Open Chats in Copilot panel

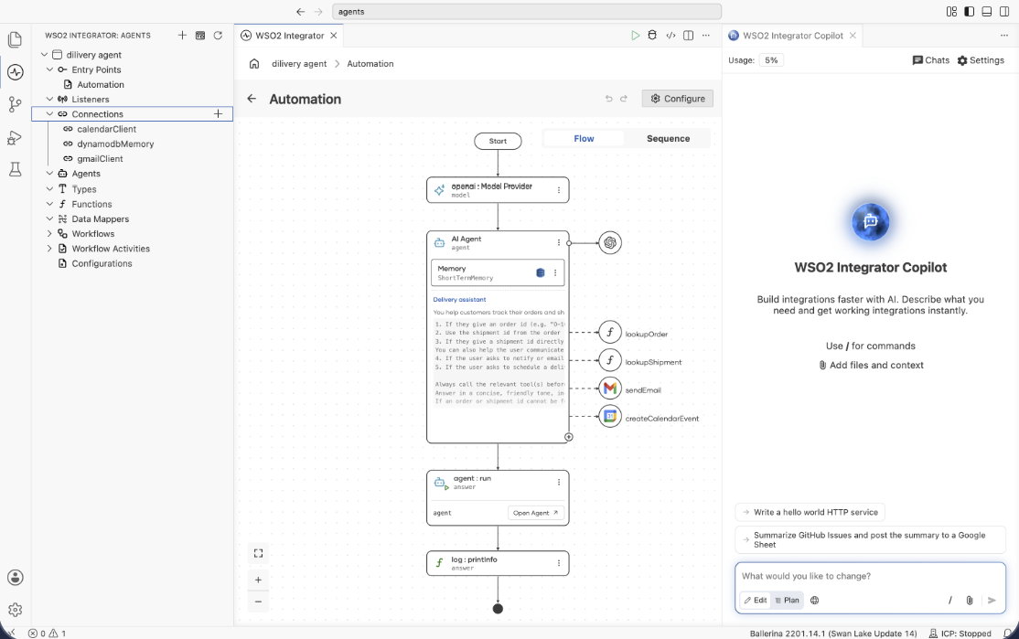tap(930, 60)
